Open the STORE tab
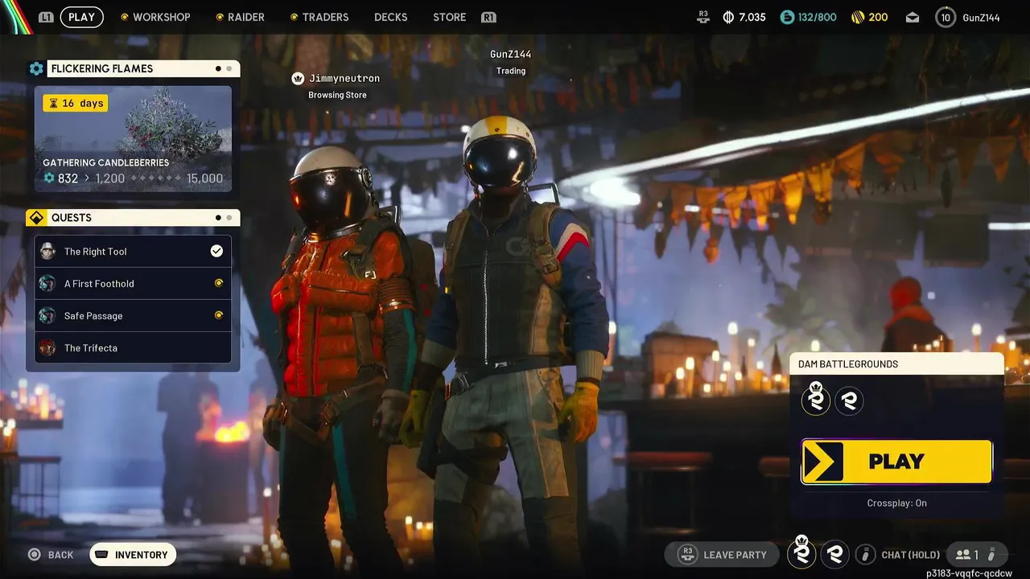 (x=449, y=17)
